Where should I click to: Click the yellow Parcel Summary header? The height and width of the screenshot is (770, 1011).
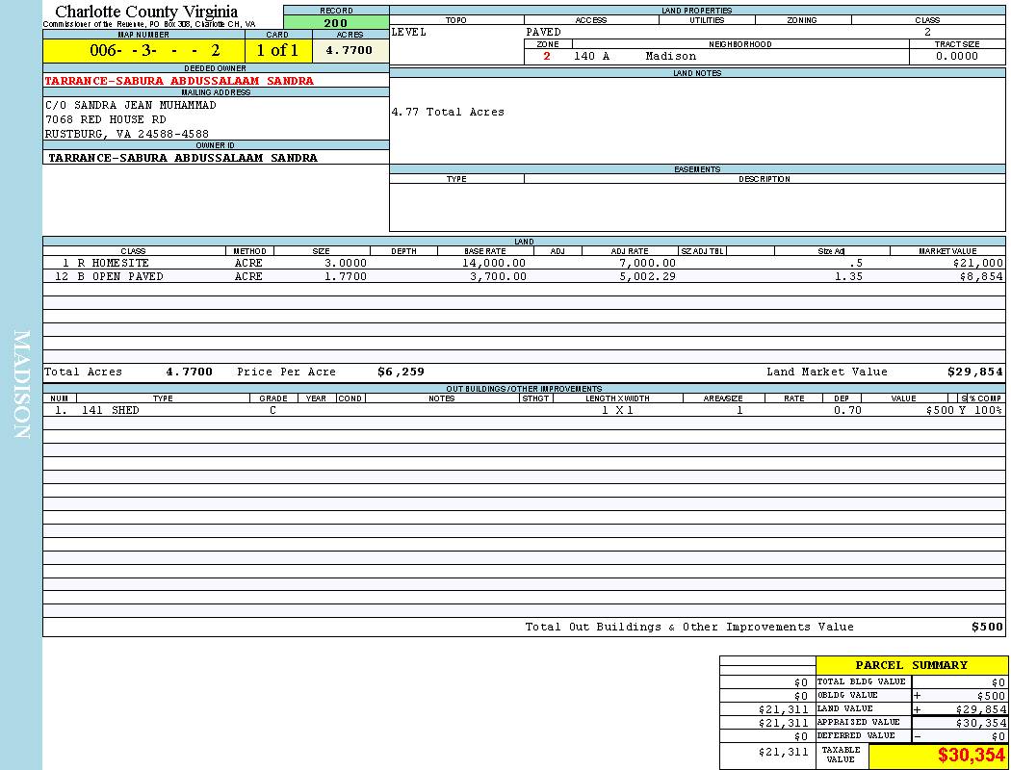click(x=911, y=665)
